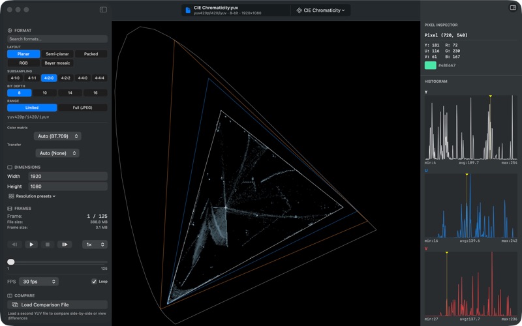522x326 pixels.
Task: Click the V histogram yellow marker
Action: pyautogui.click(x=447, y=253)
